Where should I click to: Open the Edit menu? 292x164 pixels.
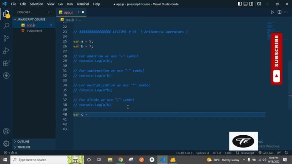[23, 4]
